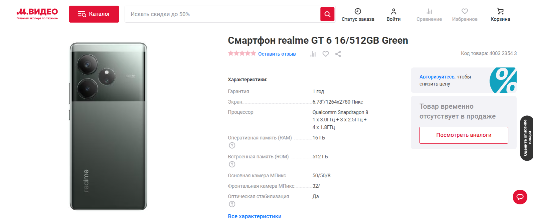Click the main camera value '50/50/8'
The width and height of the screenshot is (533, 223).
[x=321, y=176]
